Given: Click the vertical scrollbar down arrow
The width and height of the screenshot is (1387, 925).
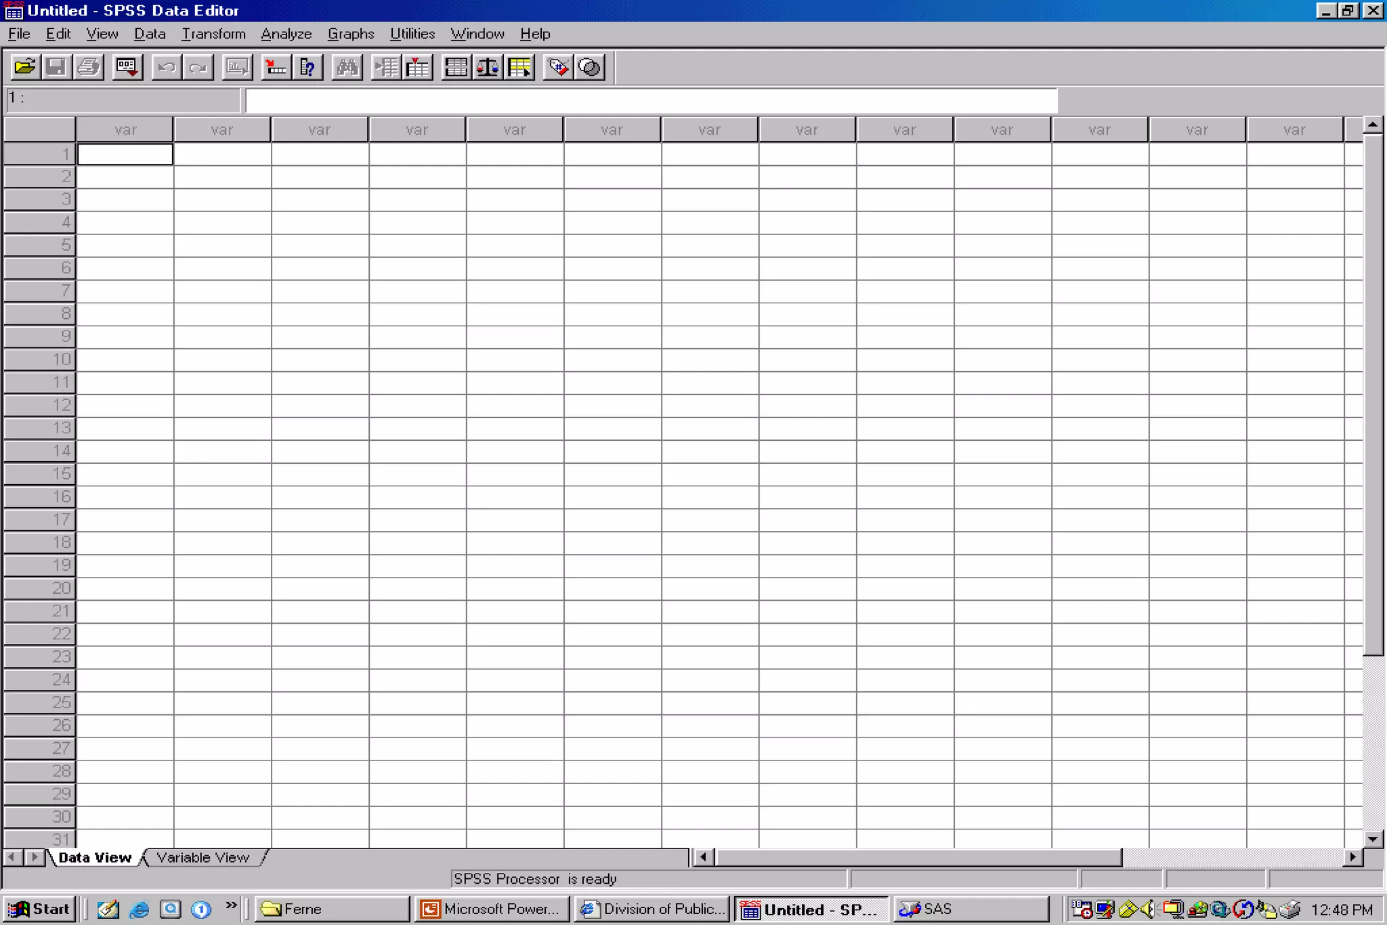Looking at the screenshot, I should coord(1373,839).
